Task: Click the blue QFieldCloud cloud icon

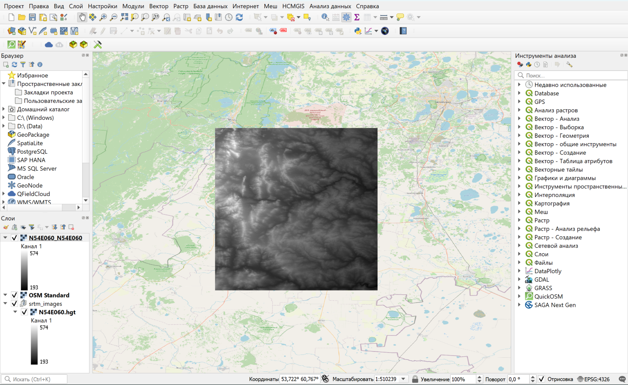Action: [x=49, y=44]
